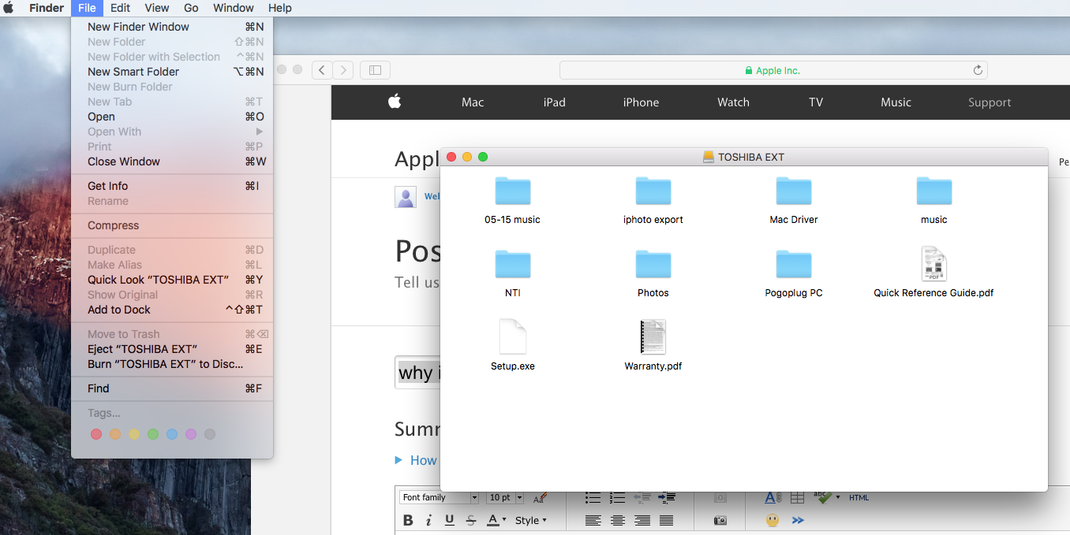Apply italic formatting in the editor

[x=428, y=520]
